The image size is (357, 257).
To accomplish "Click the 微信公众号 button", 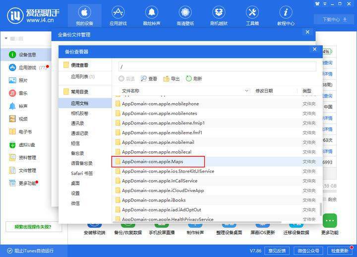I will (308, 251).
